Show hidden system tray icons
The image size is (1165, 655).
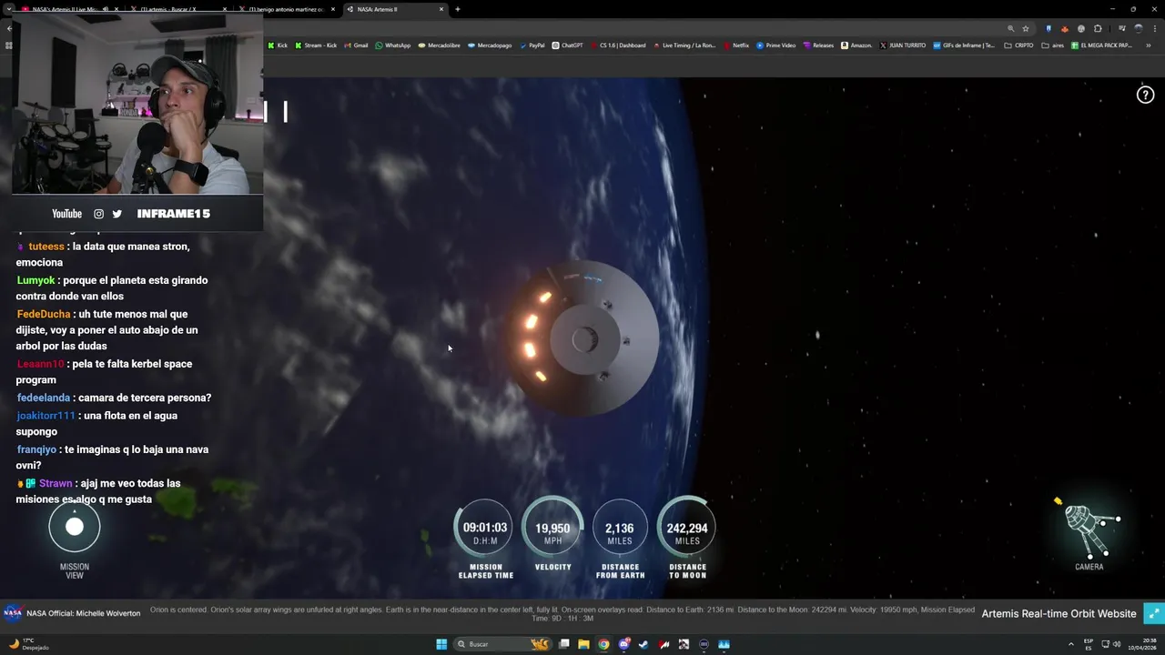point(1071,644)
